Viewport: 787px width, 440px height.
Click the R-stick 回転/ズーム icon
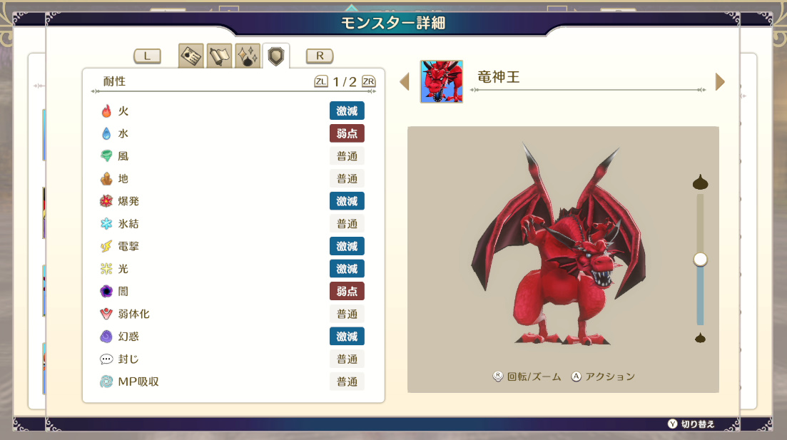click(498, 377)
